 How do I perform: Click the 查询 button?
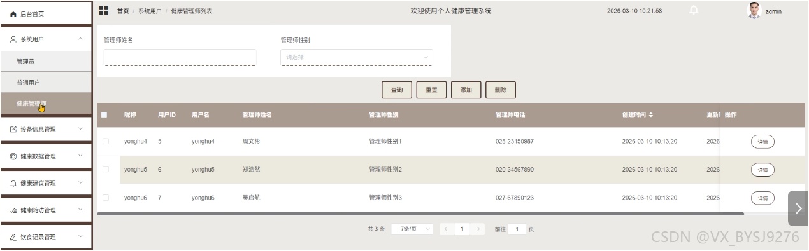pyautogui.click(x=397, y=90)
